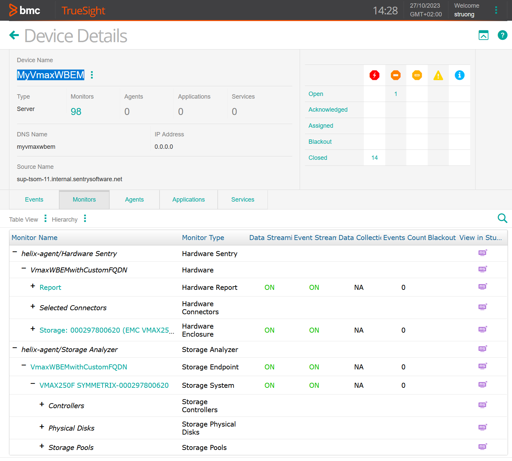
Task: Collapse the helix-agent/Hardware Sentry node
Action: 15,252
